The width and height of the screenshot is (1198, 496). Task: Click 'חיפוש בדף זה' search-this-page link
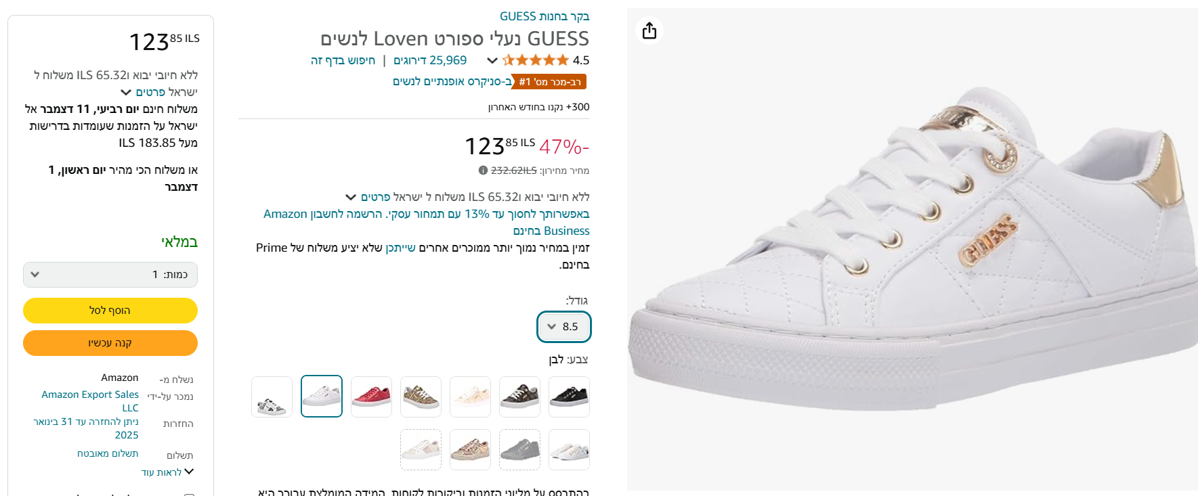343,60
